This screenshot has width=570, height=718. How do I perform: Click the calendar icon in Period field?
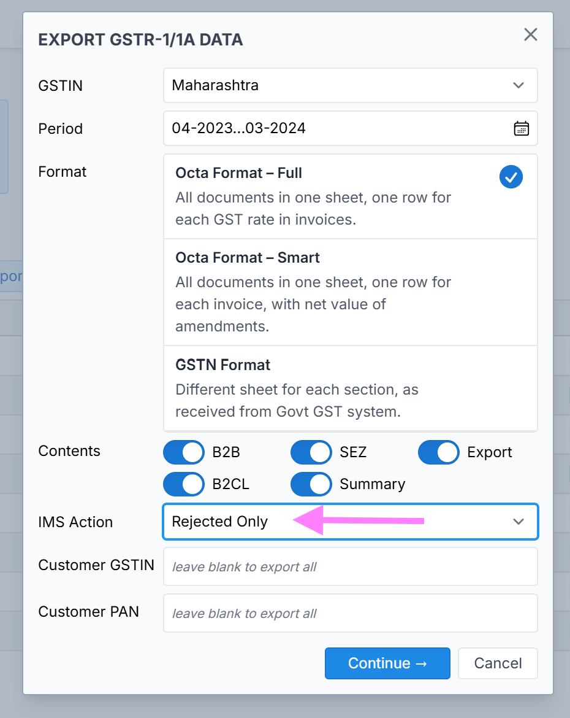coord(520,128)
